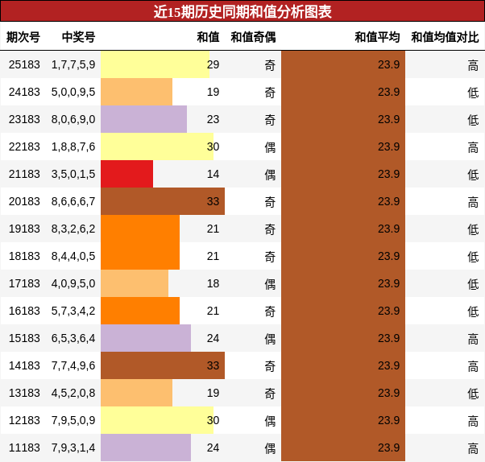Click 低 comparison cell in row 24183
The image size is (485, 462).
[x=473, y=93]
